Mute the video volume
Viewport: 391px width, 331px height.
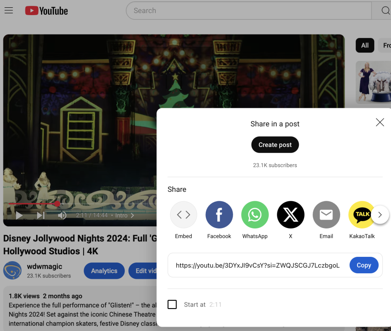coord(62,215)
